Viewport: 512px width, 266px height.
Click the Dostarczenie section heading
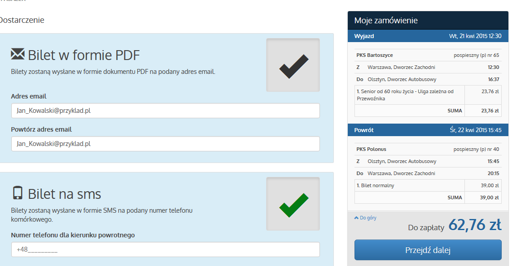coord(22,20)
